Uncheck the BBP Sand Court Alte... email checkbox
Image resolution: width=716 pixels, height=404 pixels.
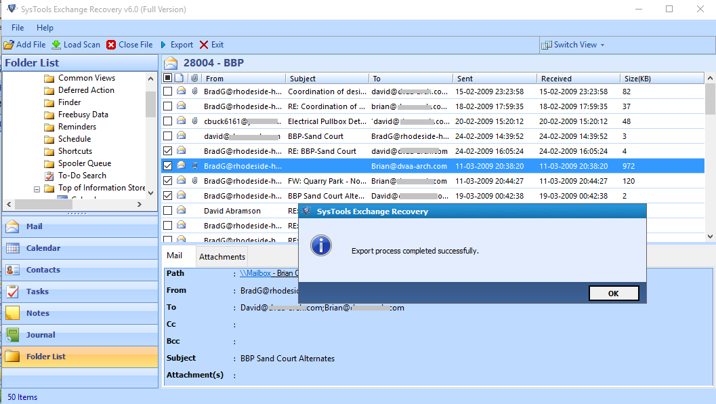[167, 196]
